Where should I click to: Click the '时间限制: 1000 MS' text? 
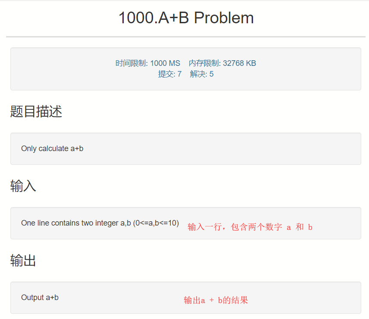pos(148,63)
